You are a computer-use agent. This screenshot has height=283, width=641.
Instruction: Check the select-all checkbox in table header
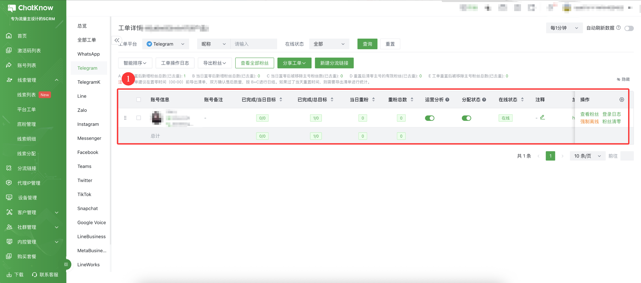tap(138, 99)
